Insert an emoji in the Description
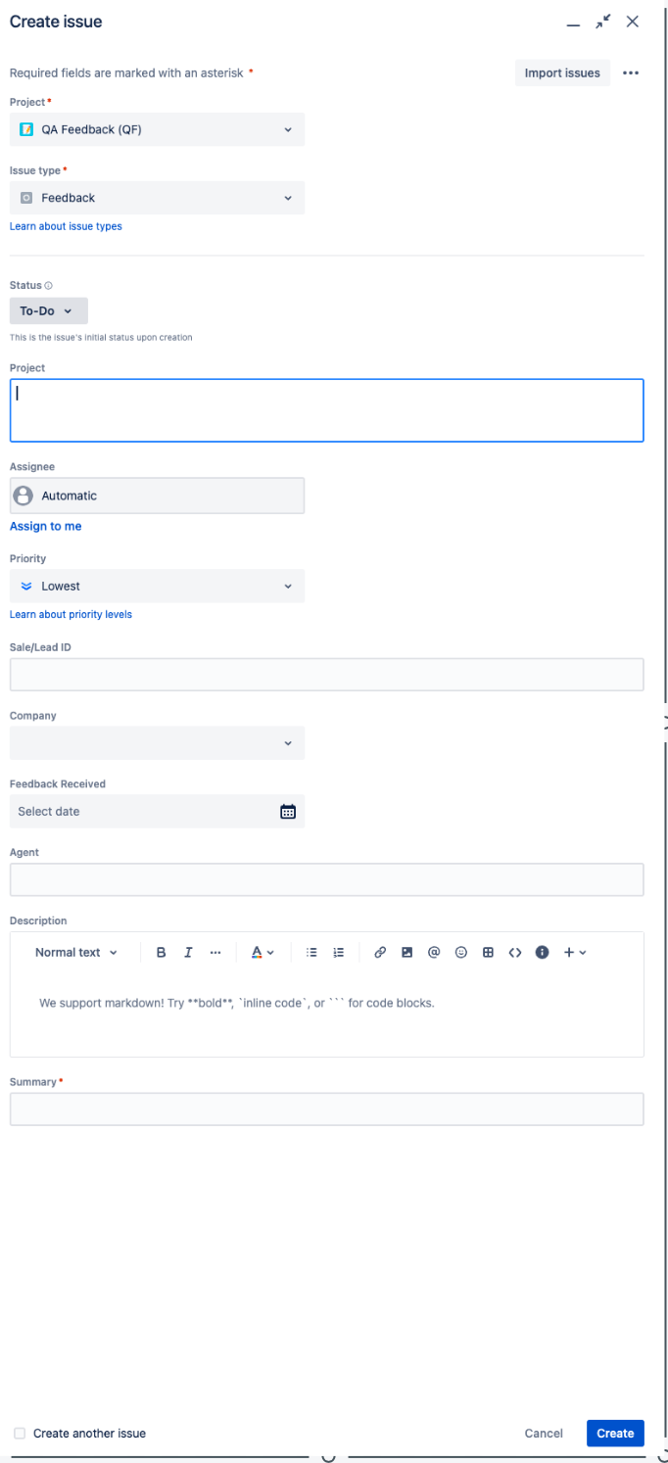This screenshot has height=1463, width=668. click(x=461, y=952)
